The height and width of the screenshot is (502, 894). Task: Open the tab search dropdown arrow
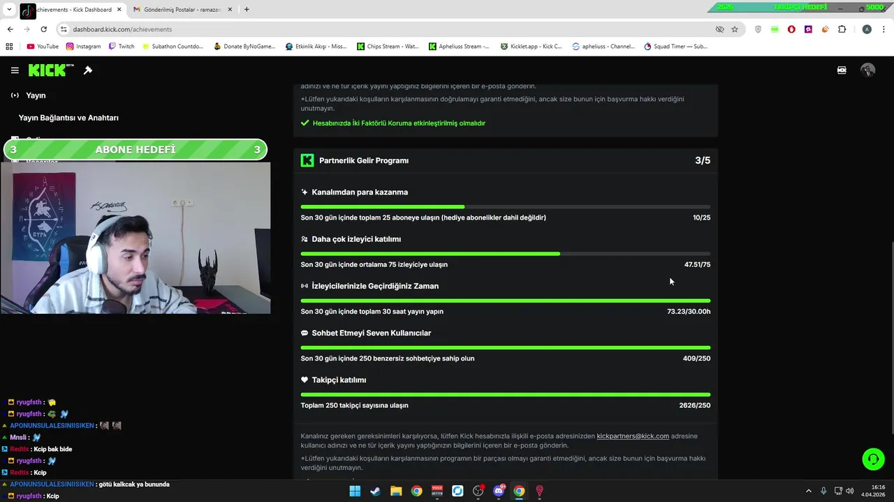(9, 10)
